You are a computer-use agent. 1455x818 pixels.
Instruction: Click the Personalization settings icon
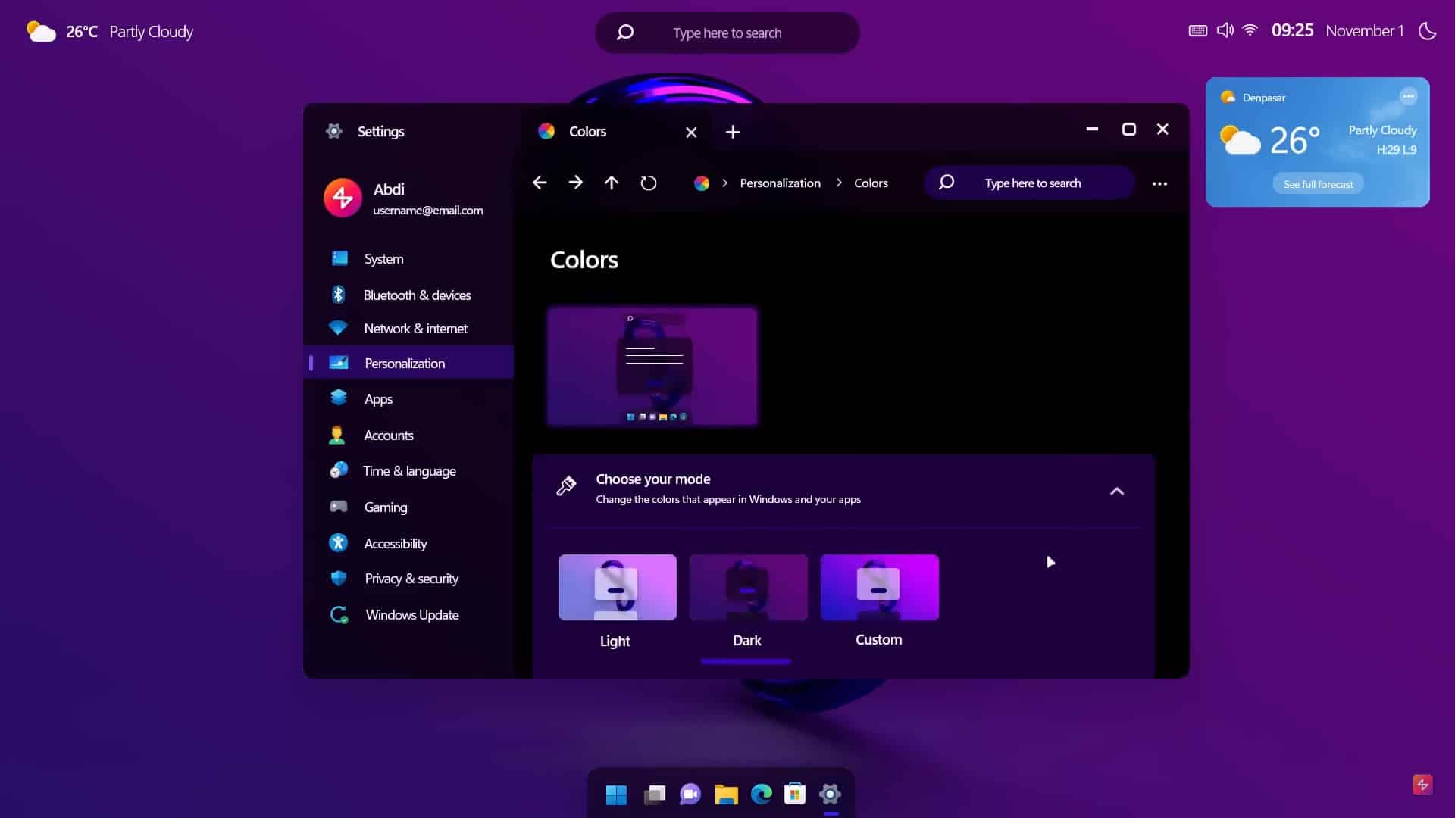click(338, 363)
